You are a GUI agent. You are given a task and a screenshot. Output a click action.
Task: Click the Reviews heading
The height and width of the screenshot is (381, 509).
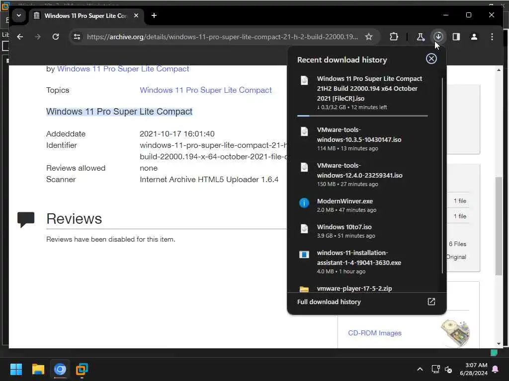click(74, 219)
